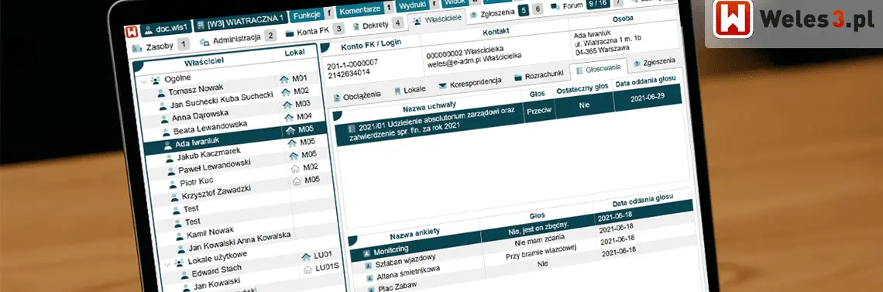
Task: Select the LU01 house icon for Edward Stach
Action: click(x=307, y=256)
